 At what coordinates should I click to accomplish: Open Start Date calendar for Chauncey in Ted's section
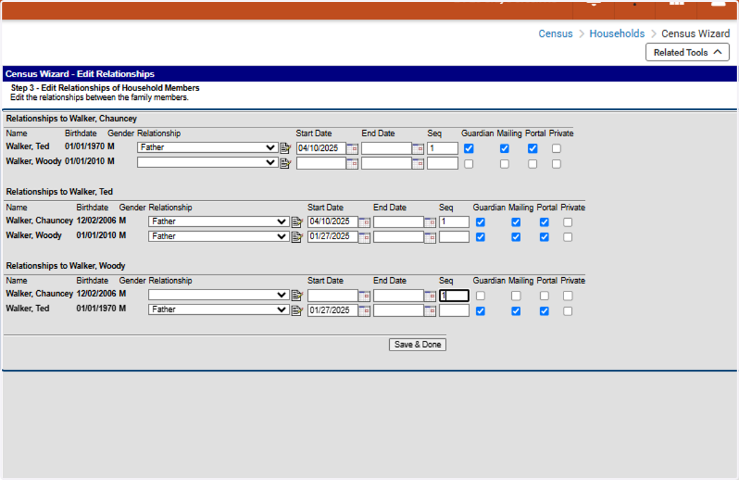pos(364,222)
